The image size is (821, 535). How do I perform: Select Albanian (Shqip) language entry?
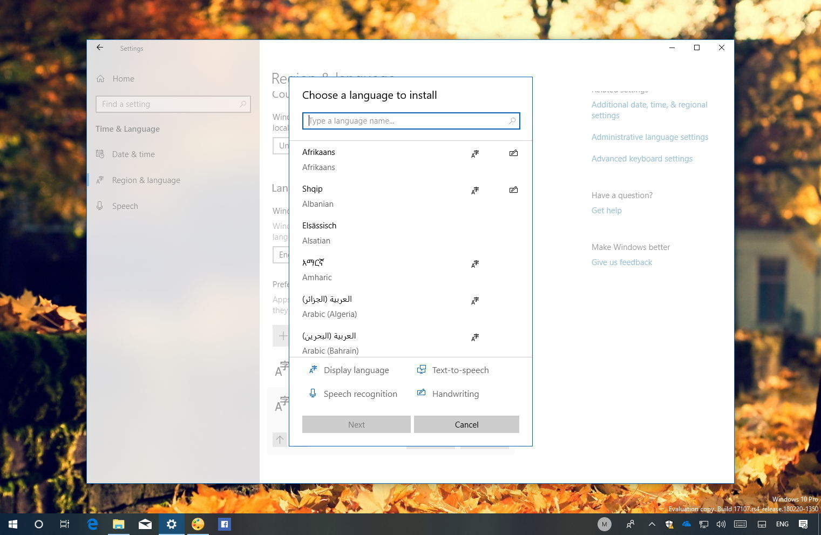pyautogui.click(x=411, y=197)
